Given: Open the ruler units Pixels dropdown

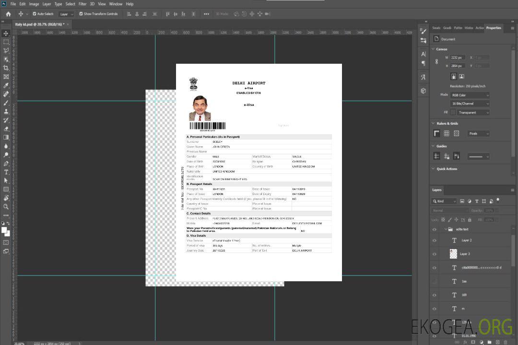Looking at the screenshot, I should pyautogui.click(x=478, y=134).
